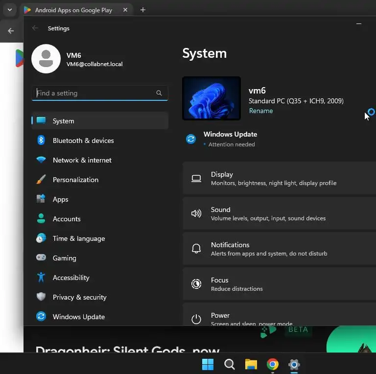Viewport: 376px width, 374px height.
Task: Click the blue Windows Update refresh icon
Action: [191, 139]
